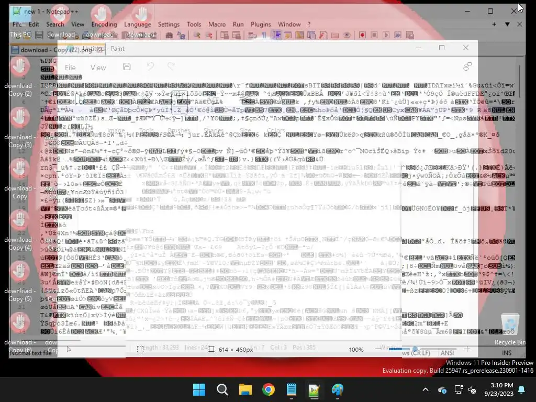Click the muted volume tray icon
This screenshot has height=402, width=536.
click(472, 389)
